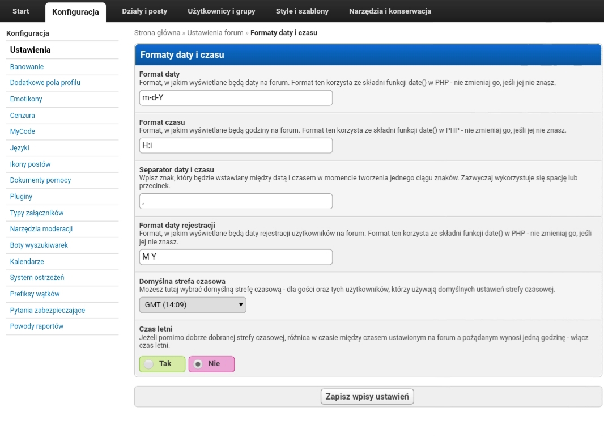Open the Emotikony sidebar link
Image resolution: width=604 pixels, height=437 pixels.
(x=26, y=99)
